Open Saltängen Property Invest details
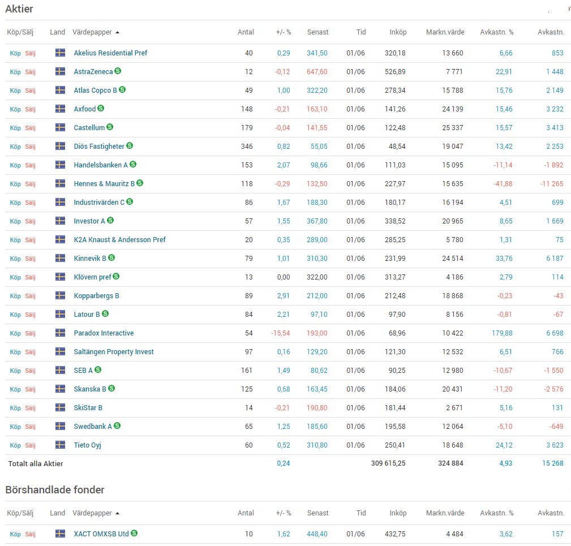This screenshot has width=571, height=546. [x=114, y=352]
